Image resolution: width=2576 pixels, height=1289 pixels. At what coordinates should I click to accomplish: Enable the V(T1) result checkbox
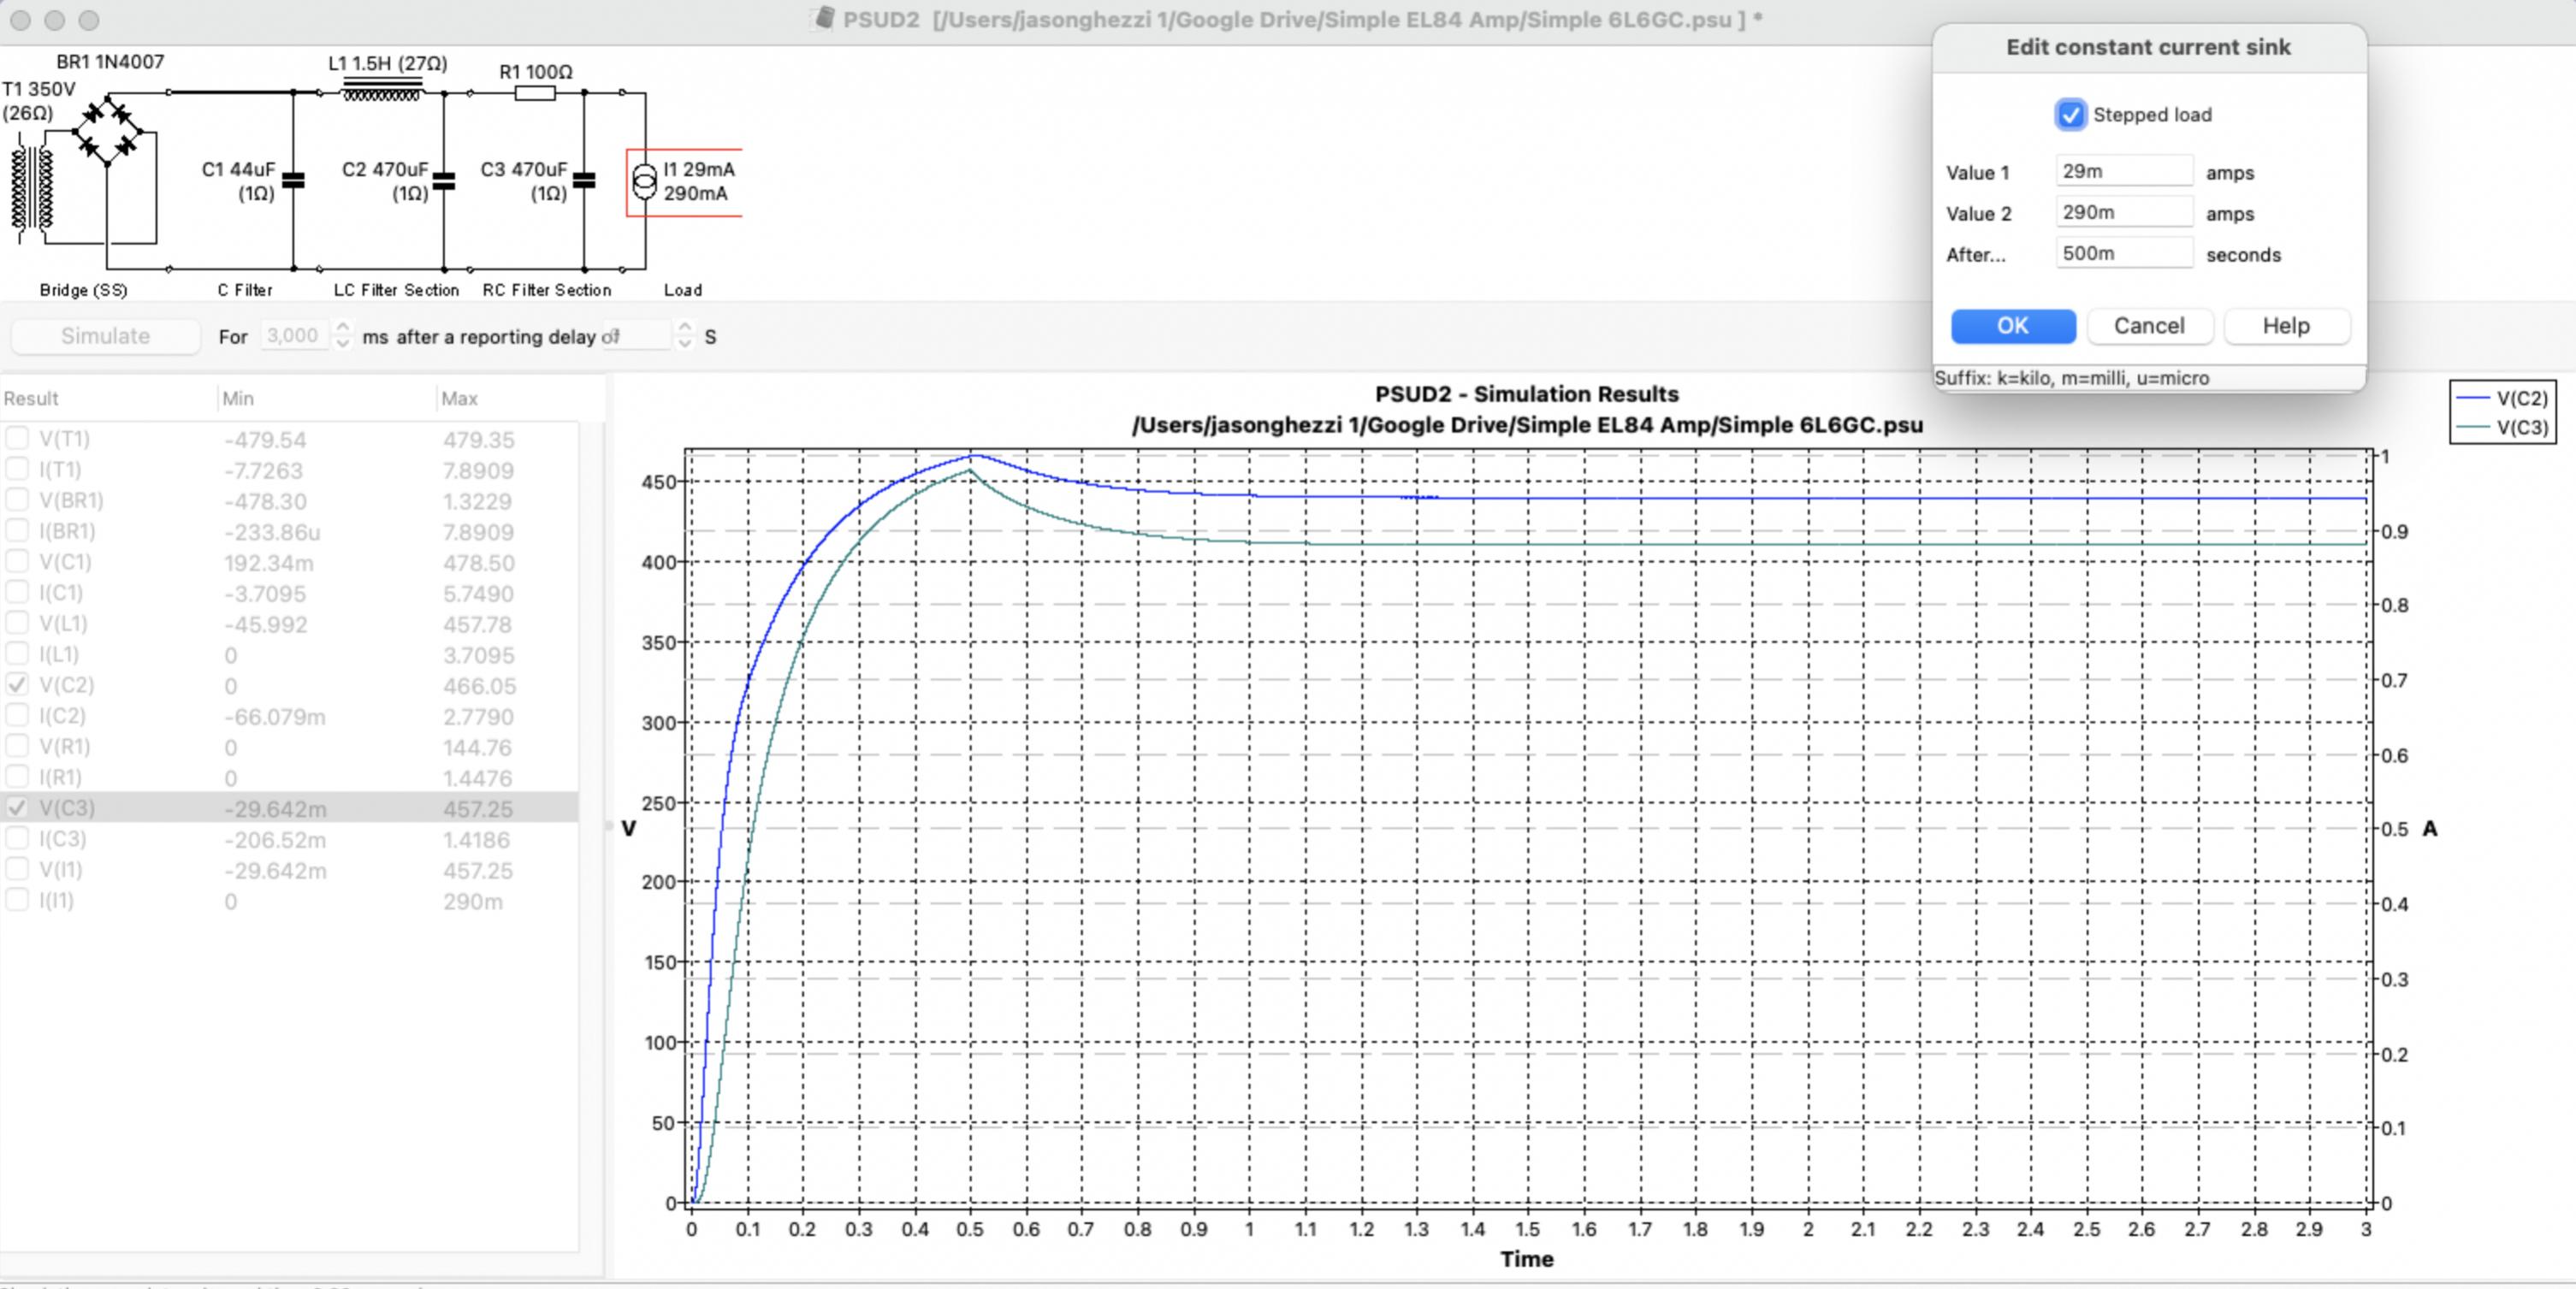click(x=17, y=439)
